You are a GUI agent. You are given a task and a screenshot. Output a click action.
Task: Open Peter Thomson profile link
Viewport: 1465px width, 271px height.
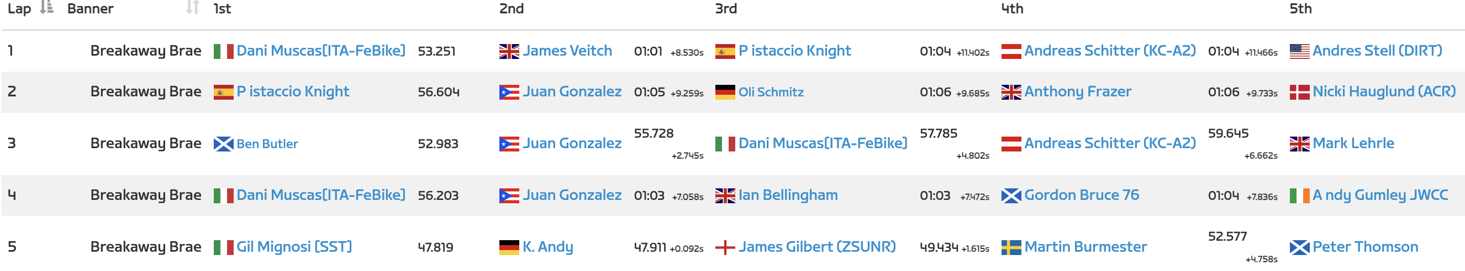tap(1365, 247)
